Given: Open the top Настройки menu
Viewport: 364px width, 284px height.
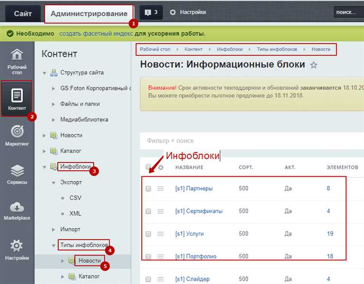Looking at the screenshot, I should 188,12.
